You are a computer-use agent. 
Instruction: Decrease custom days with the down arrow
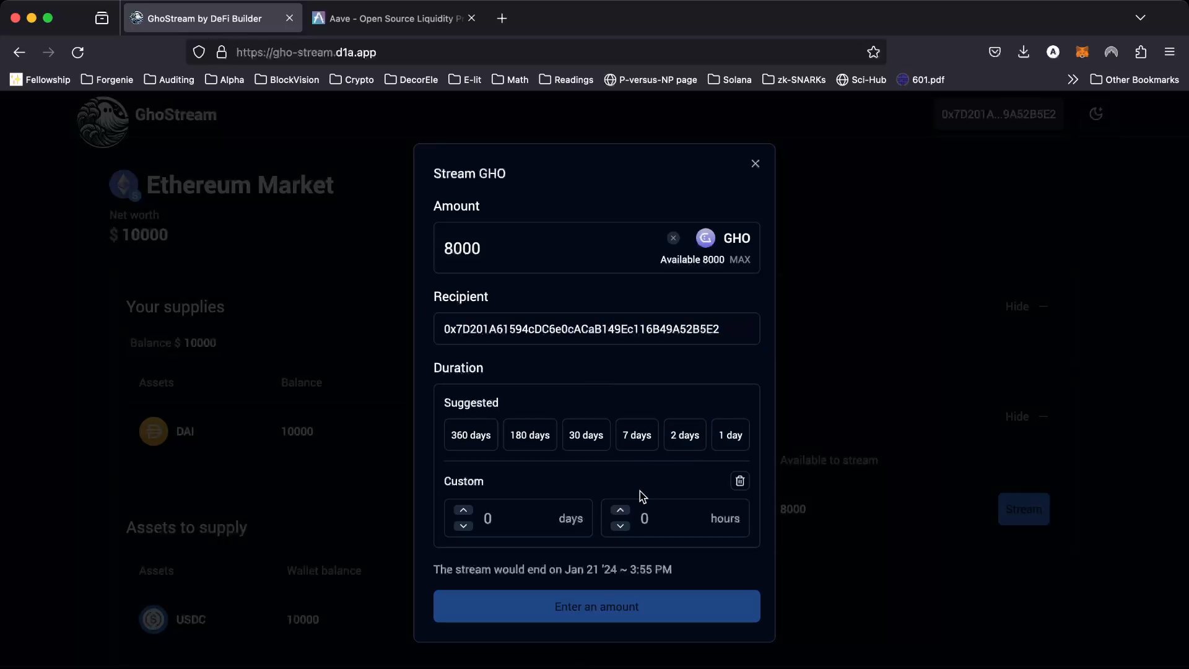[x=463, y=526]
